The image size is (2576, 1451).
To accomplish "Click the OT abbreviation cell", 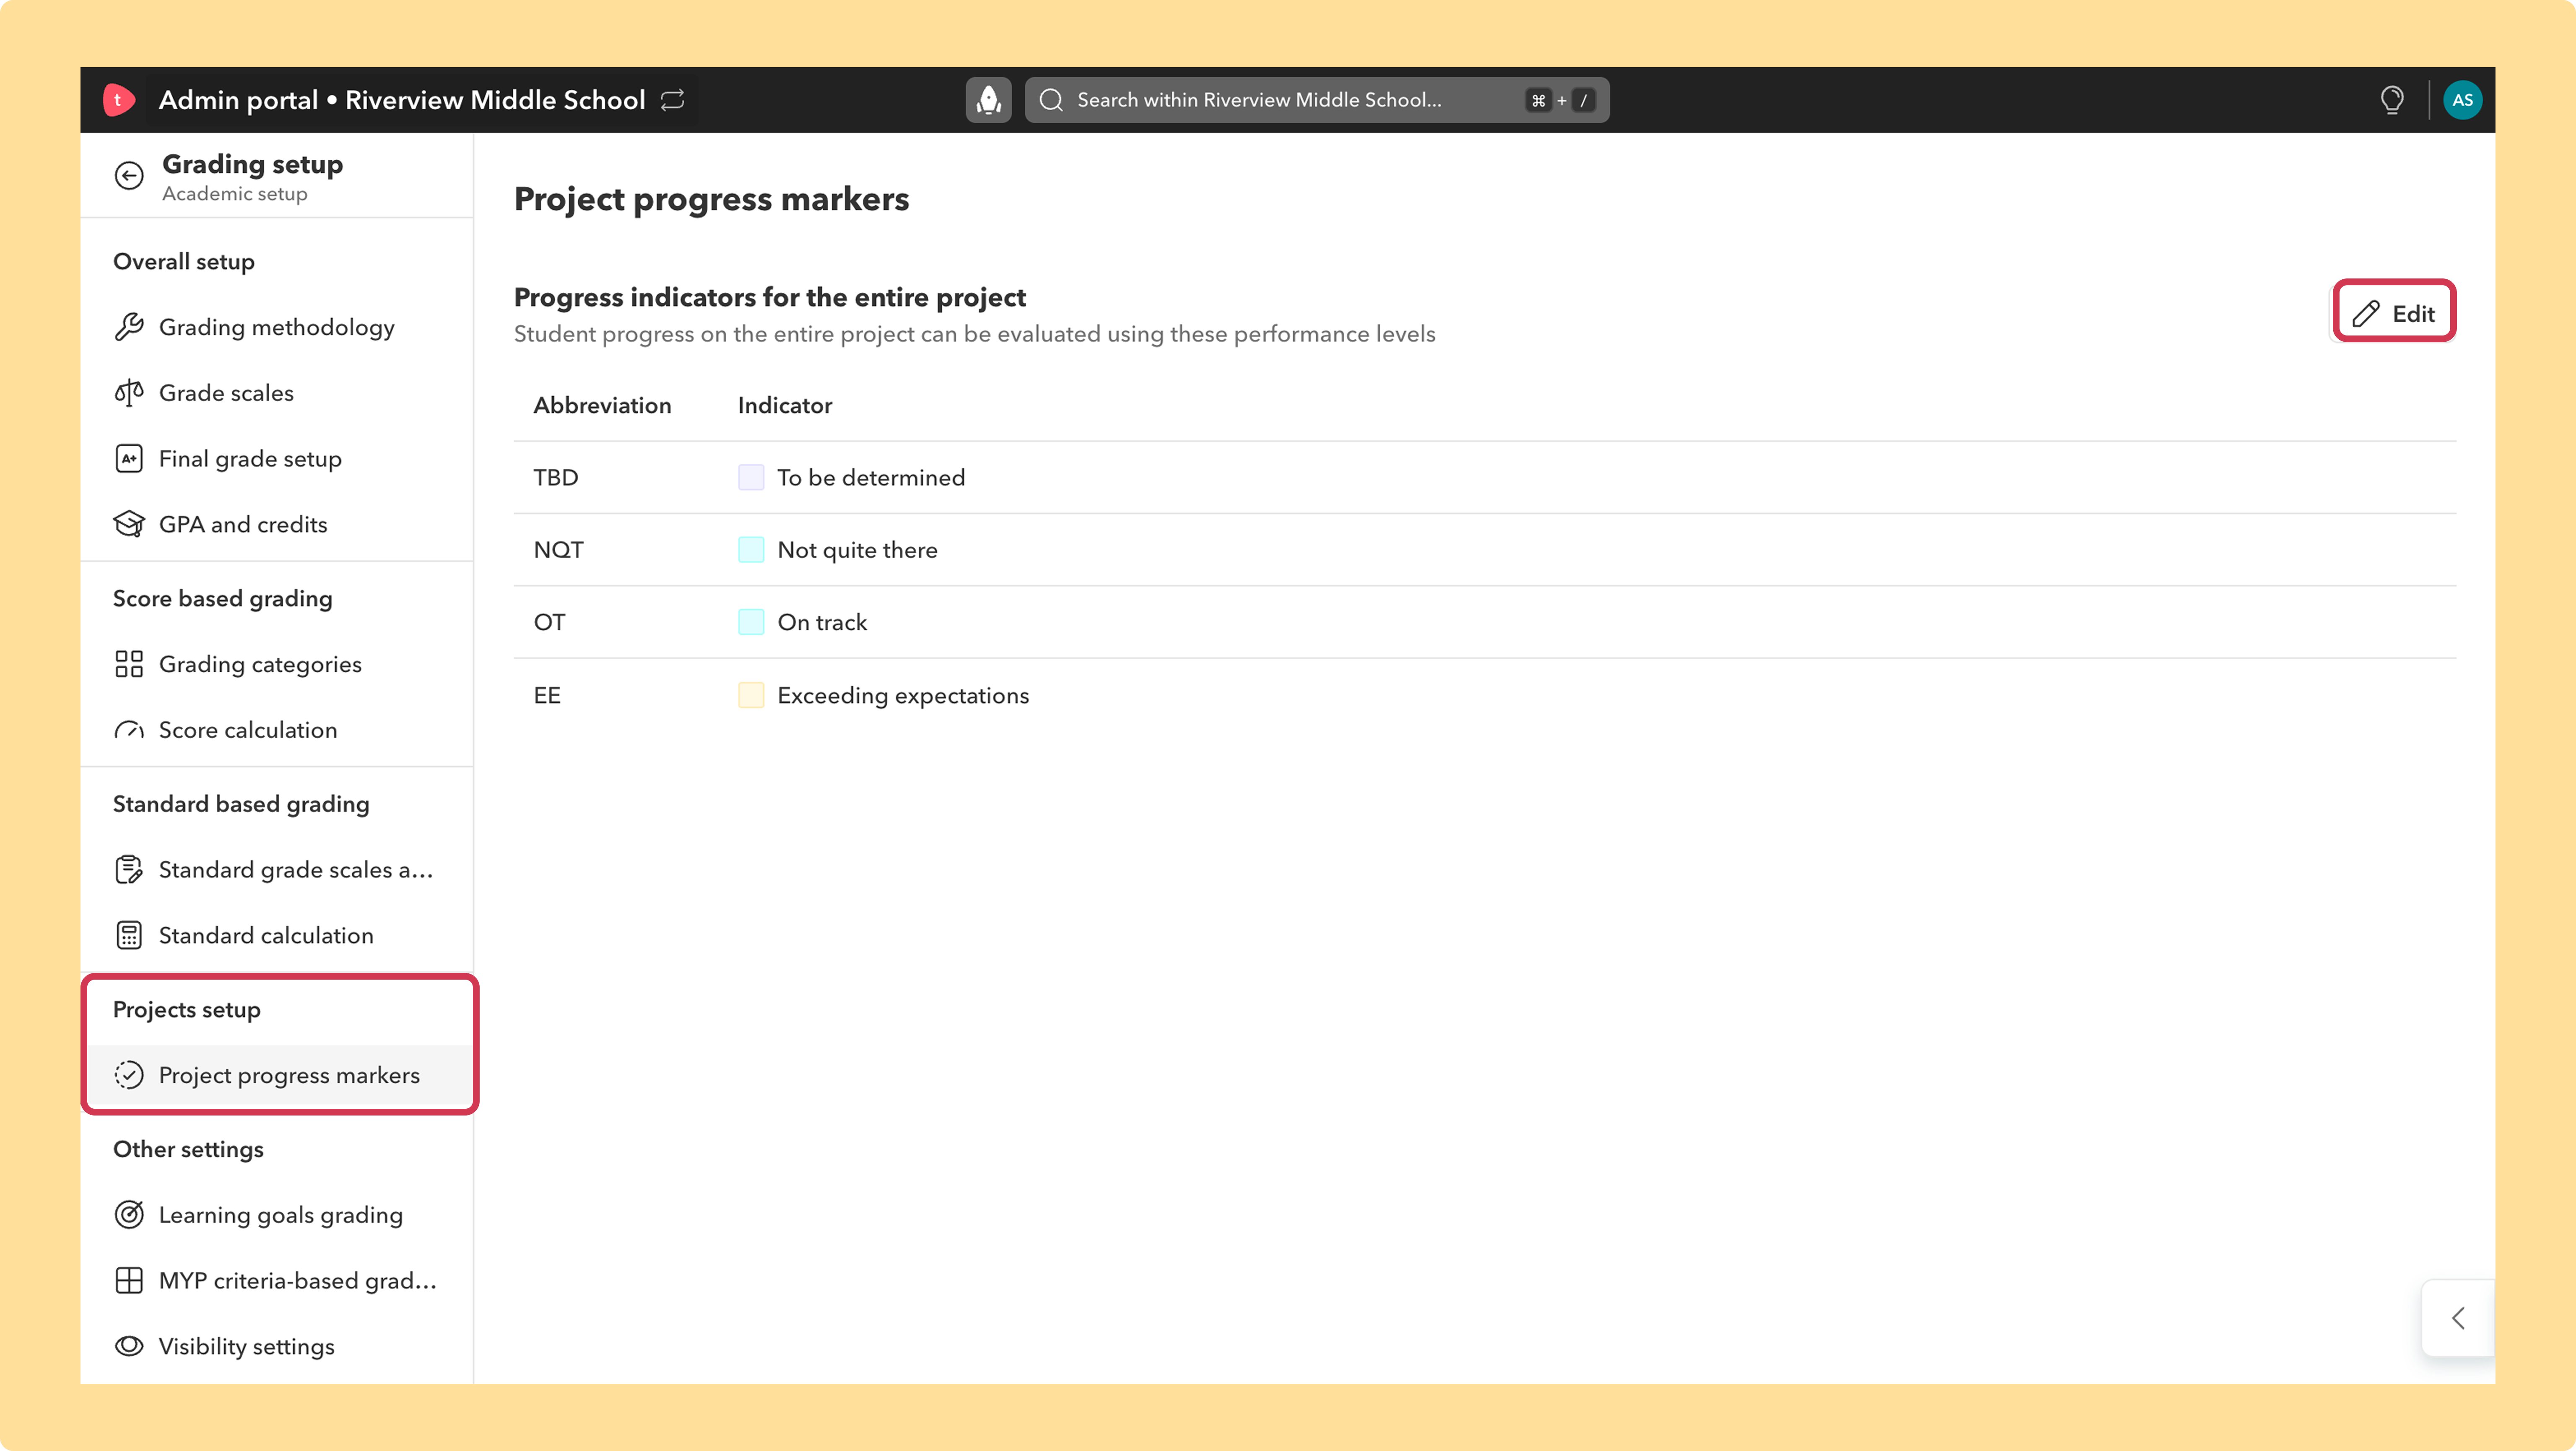I will 549,622.
